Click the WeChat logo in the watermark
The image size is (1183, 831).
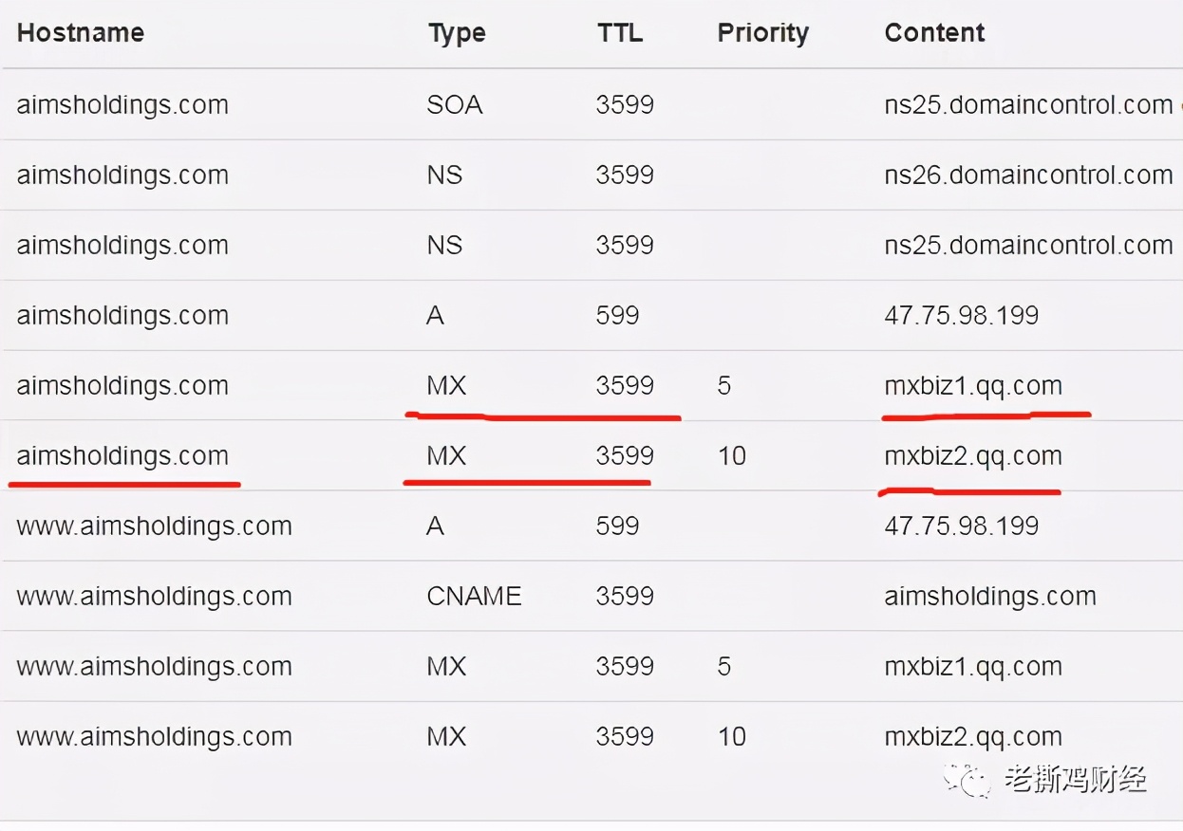click(x=967, y=781)
